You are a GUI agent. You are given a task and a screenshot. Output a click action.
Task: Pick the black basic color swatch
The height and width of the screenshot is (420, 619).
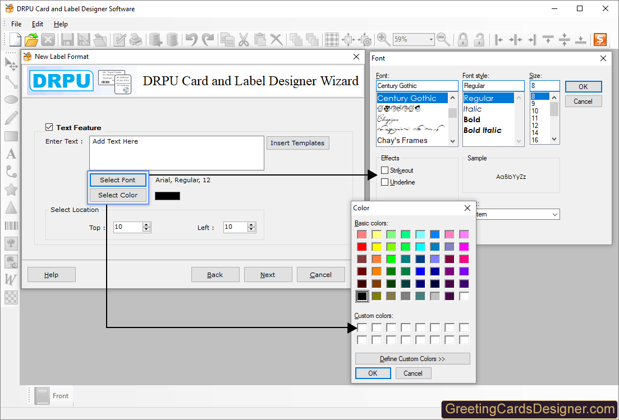point(361,296)
